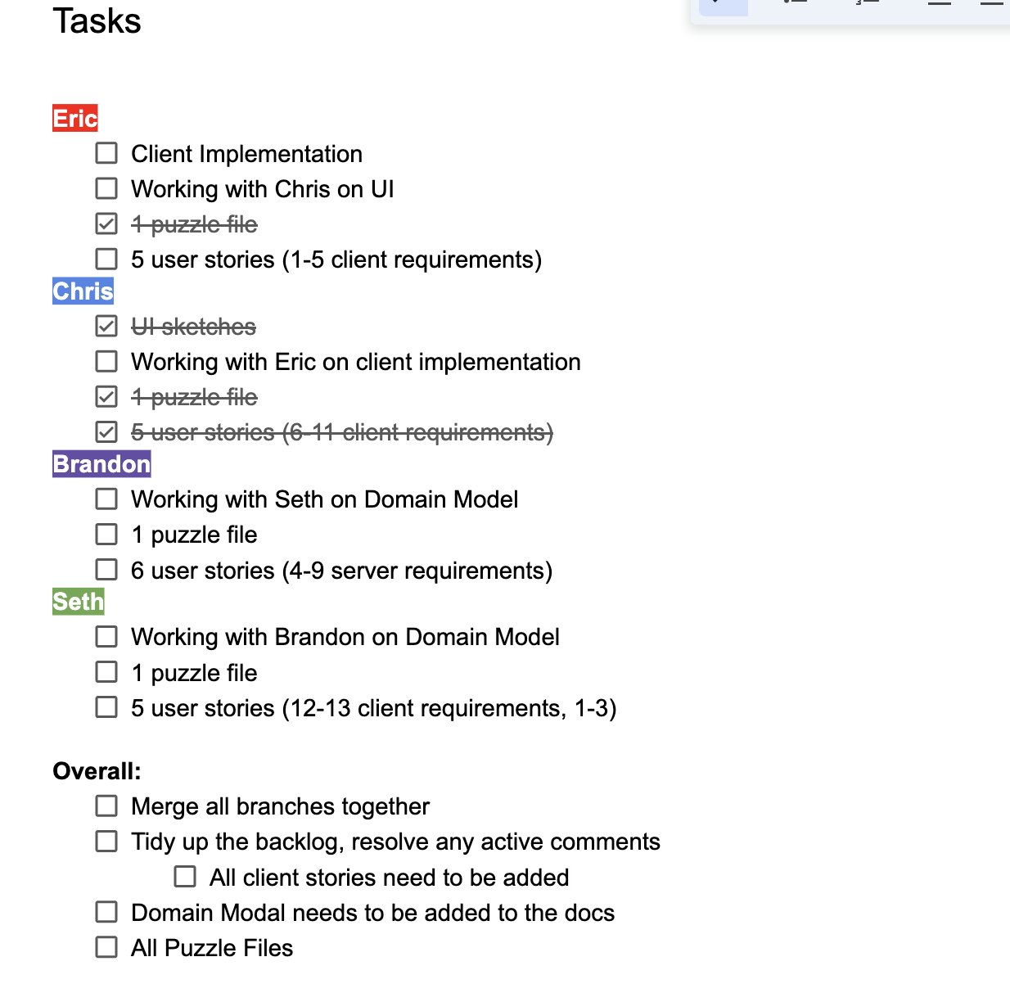Tick "Working with Chris on UI" checkbox
The height and width of the screenshot is (984, 1010).
pos(106,188)
